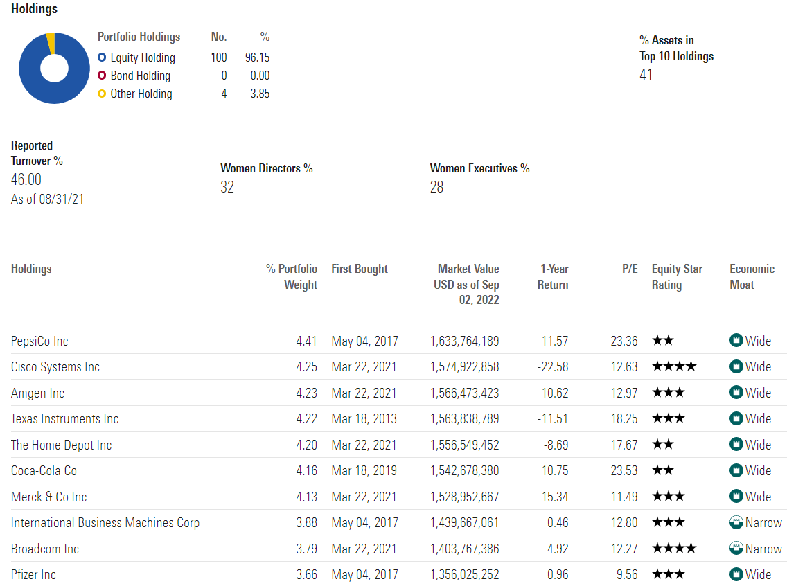Image resolution: width=787 pixels, height=586 pixels.
Task: Open International Business Machines Corp holding
Action: [105, 523]
